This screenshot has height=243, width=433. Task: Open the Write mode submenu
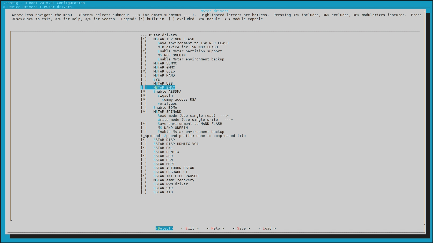[x=195, y=120]
